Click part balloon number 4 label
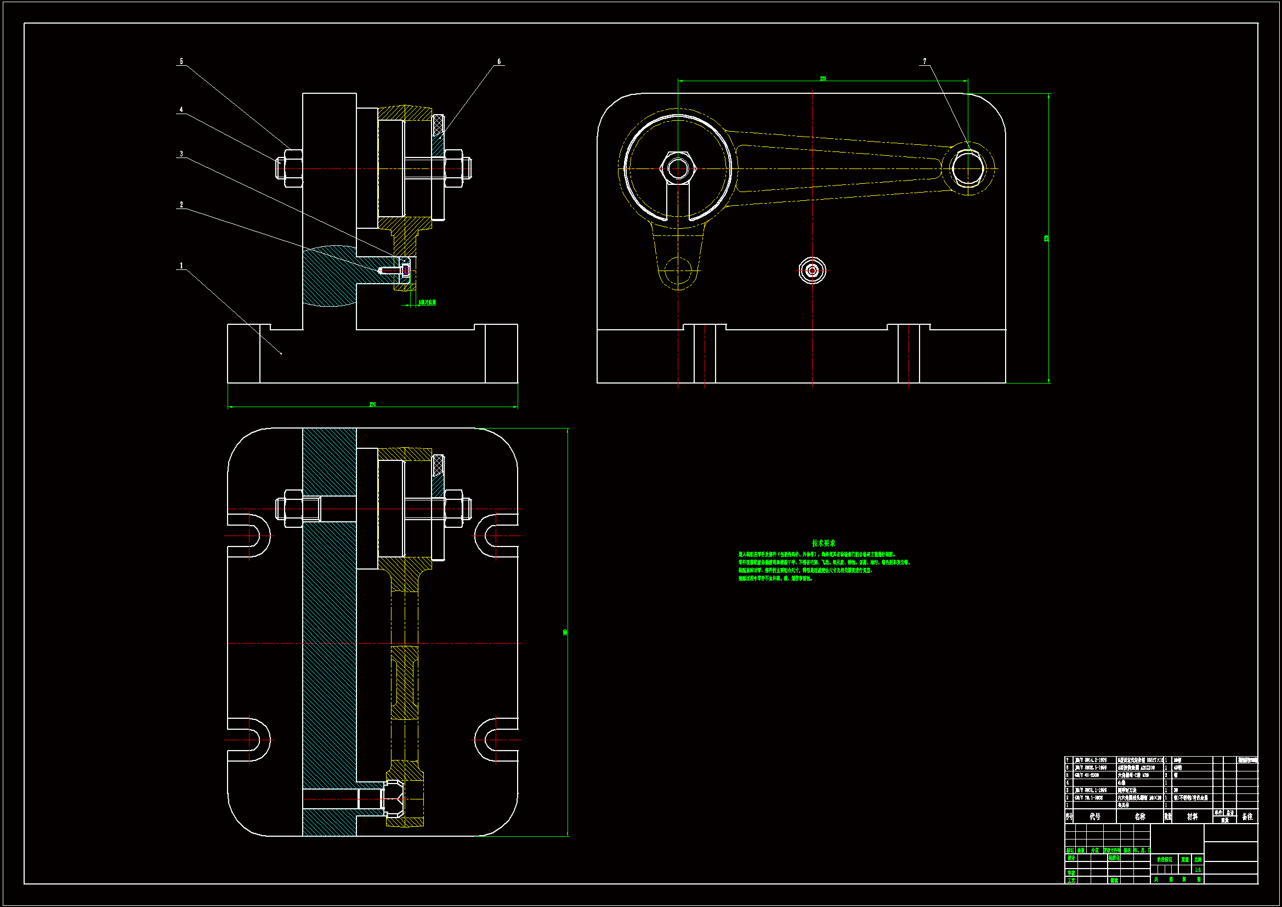Image resolution: width=1282 pixels, height=907 pixels. tap(181, 110)
